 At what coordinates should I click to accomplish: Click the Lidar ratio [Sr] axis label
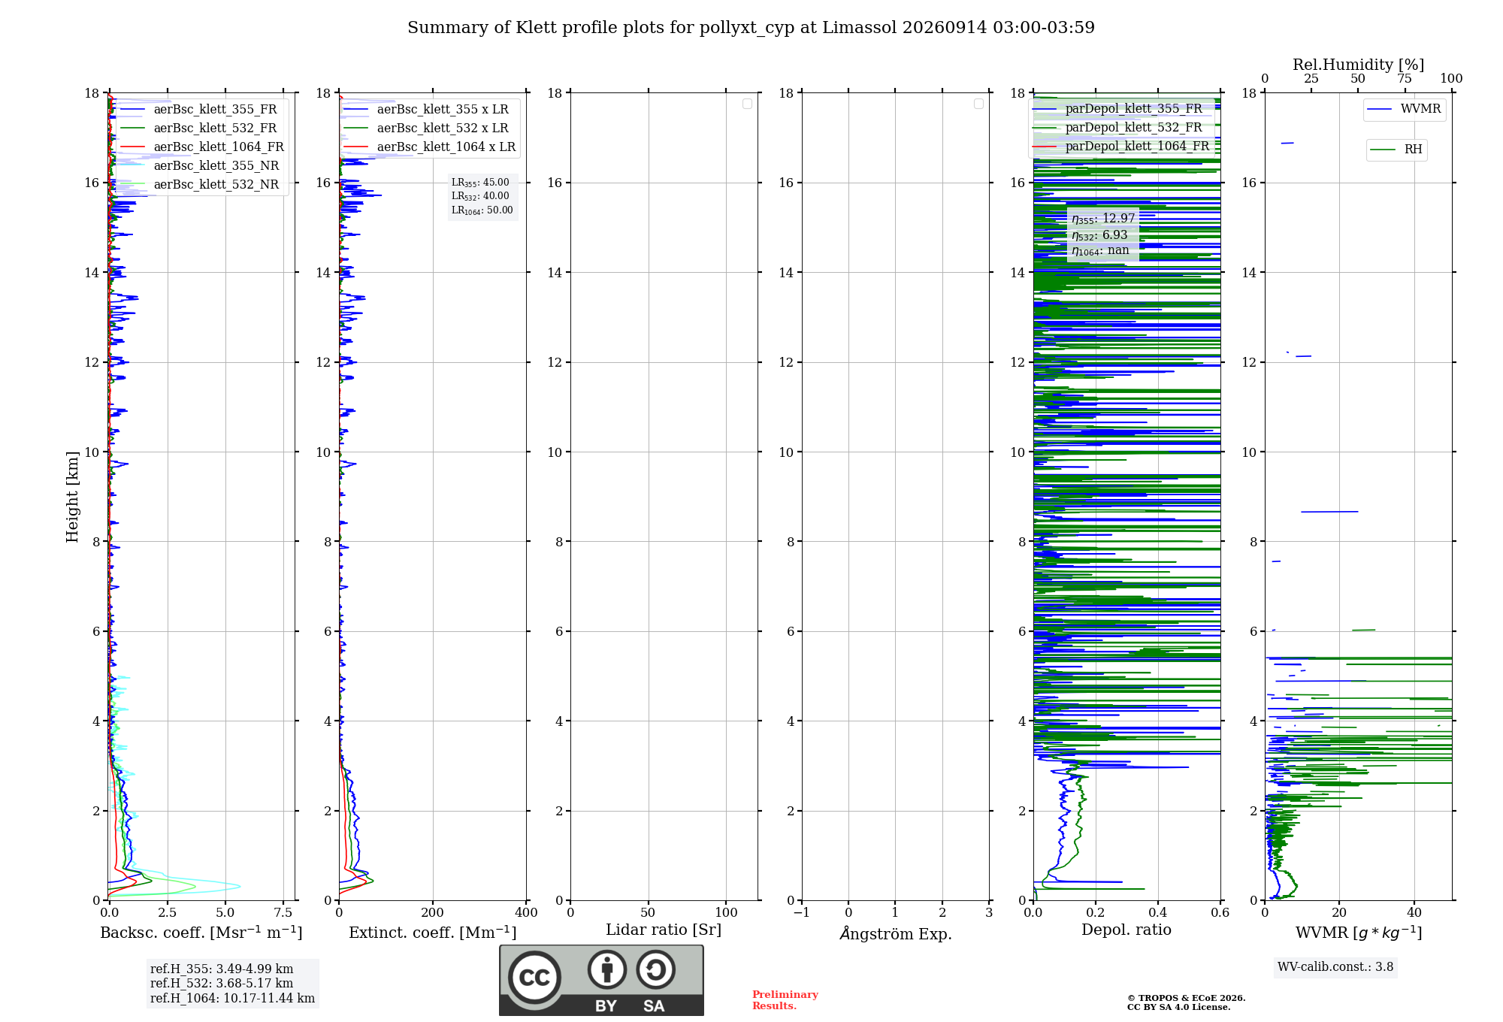tap(664, 930)
